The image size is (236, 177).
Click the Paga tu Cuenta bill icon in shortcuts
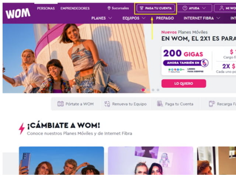(160, 104)
